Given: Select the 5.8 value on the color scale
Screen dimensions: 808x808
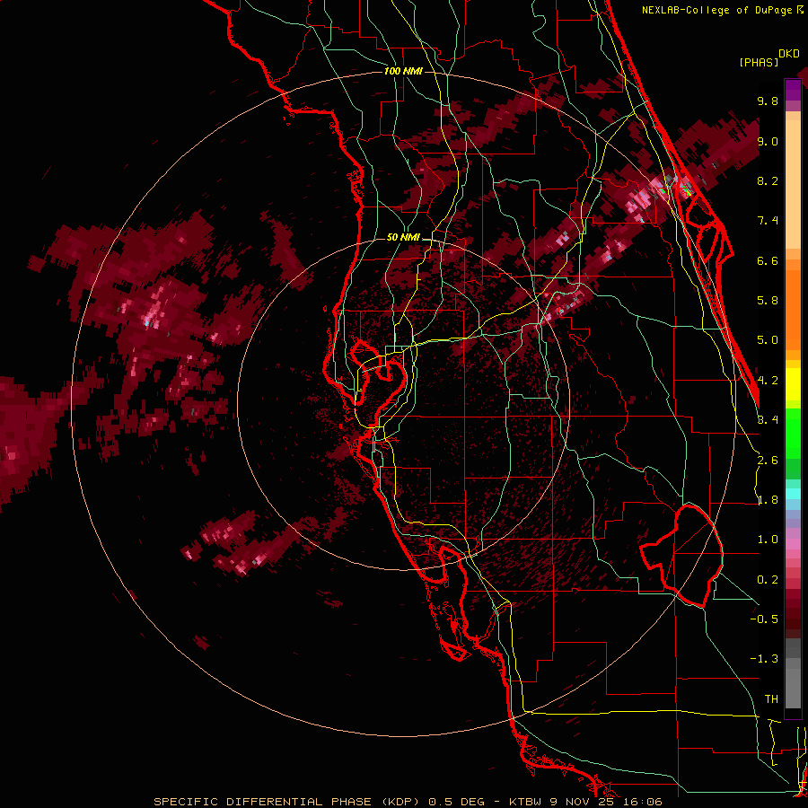Looking at the screenshot, I should (768, 301).
